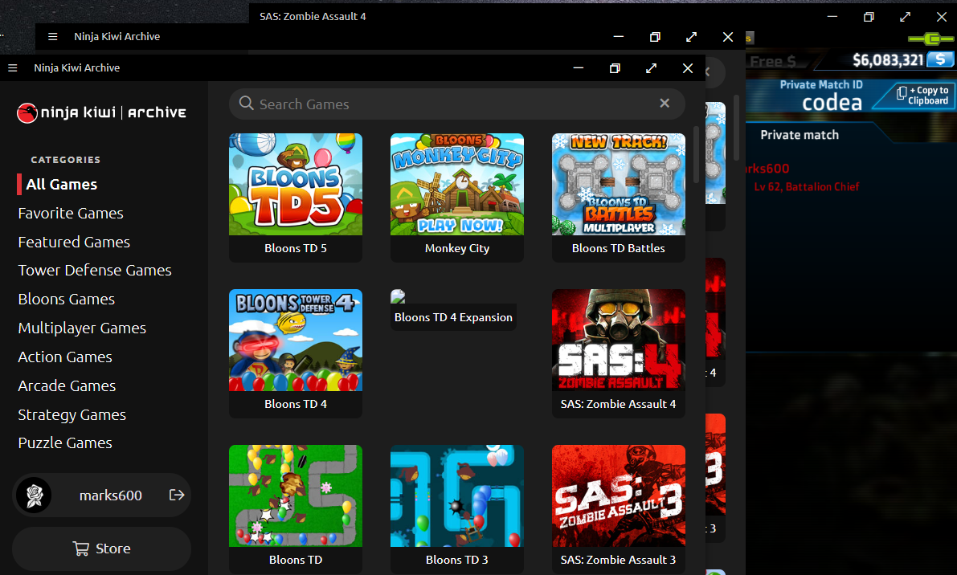Open the Favorite Games category

click(71, 213)
